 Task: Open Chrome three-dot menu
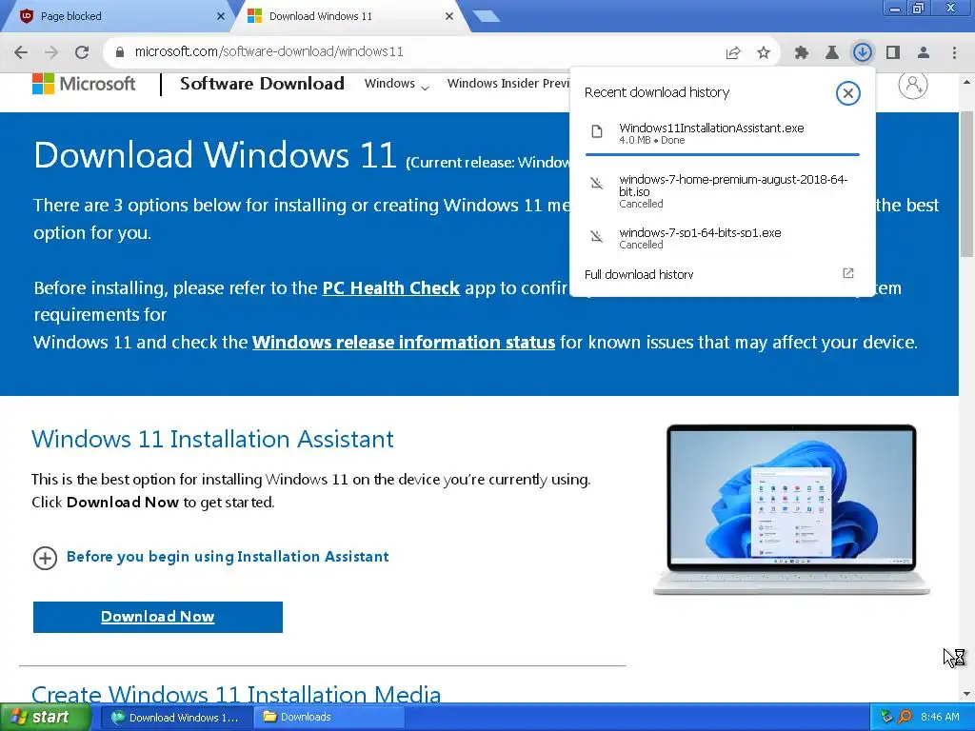[x=954, y=53]
